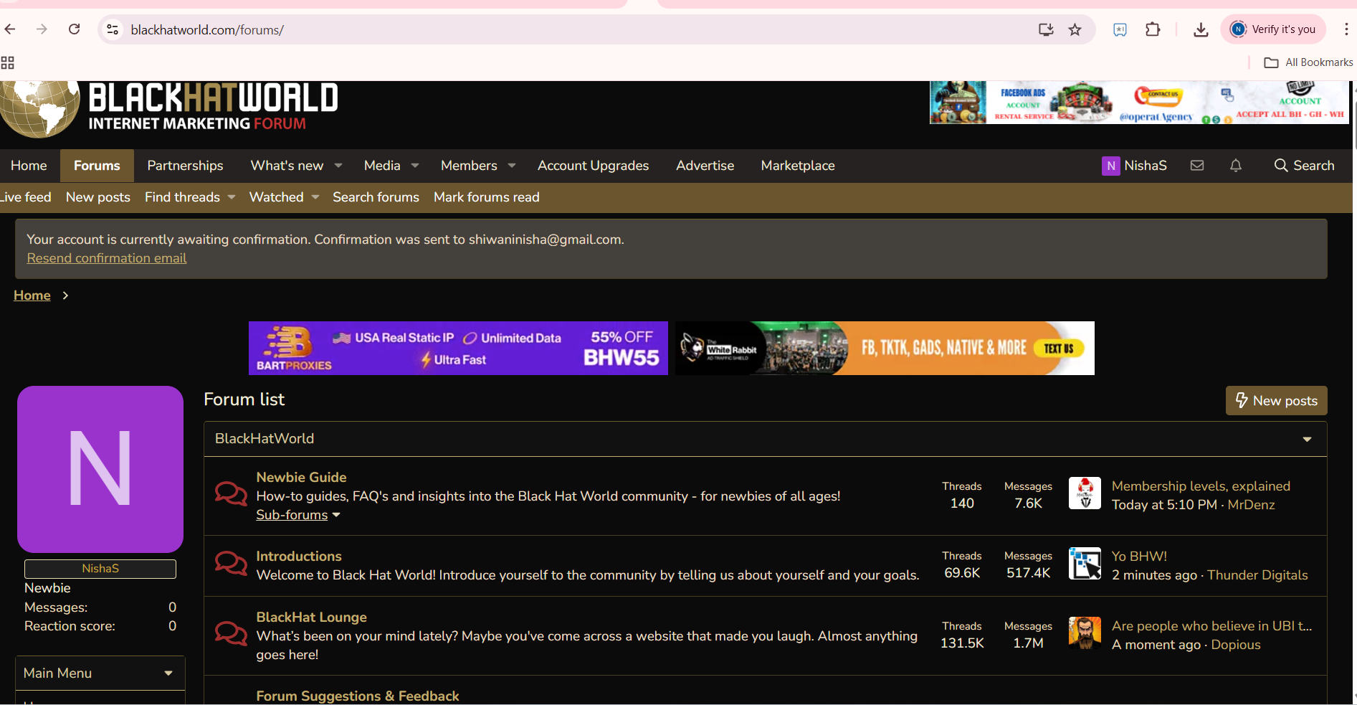The width and height of the screenshot is (1357, 705).
Task: Open the Introductions forum title
Action: [299, 557]
